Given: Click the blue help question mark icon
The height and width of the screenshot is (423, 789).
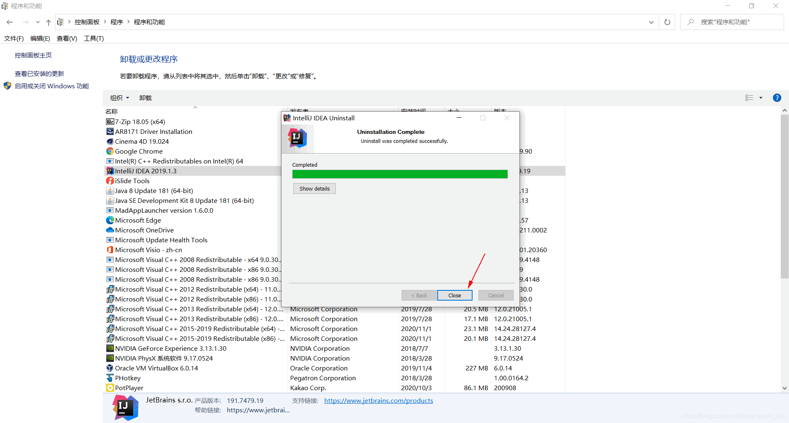Looking at the screenshot, I should point(777,98).
